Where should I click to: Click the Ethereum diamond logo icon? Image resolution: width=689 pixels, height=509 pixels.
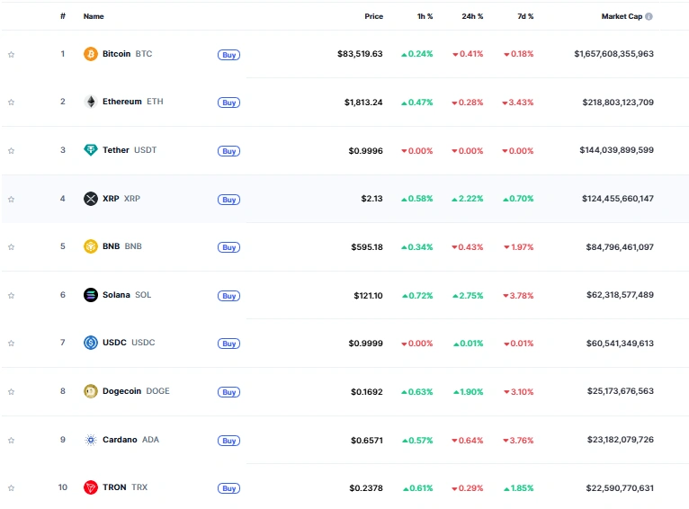[90, 102]
